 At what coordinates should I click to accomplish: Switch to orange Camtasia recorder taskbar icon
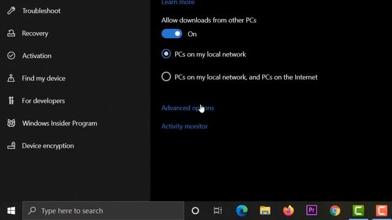pos(382,211)
